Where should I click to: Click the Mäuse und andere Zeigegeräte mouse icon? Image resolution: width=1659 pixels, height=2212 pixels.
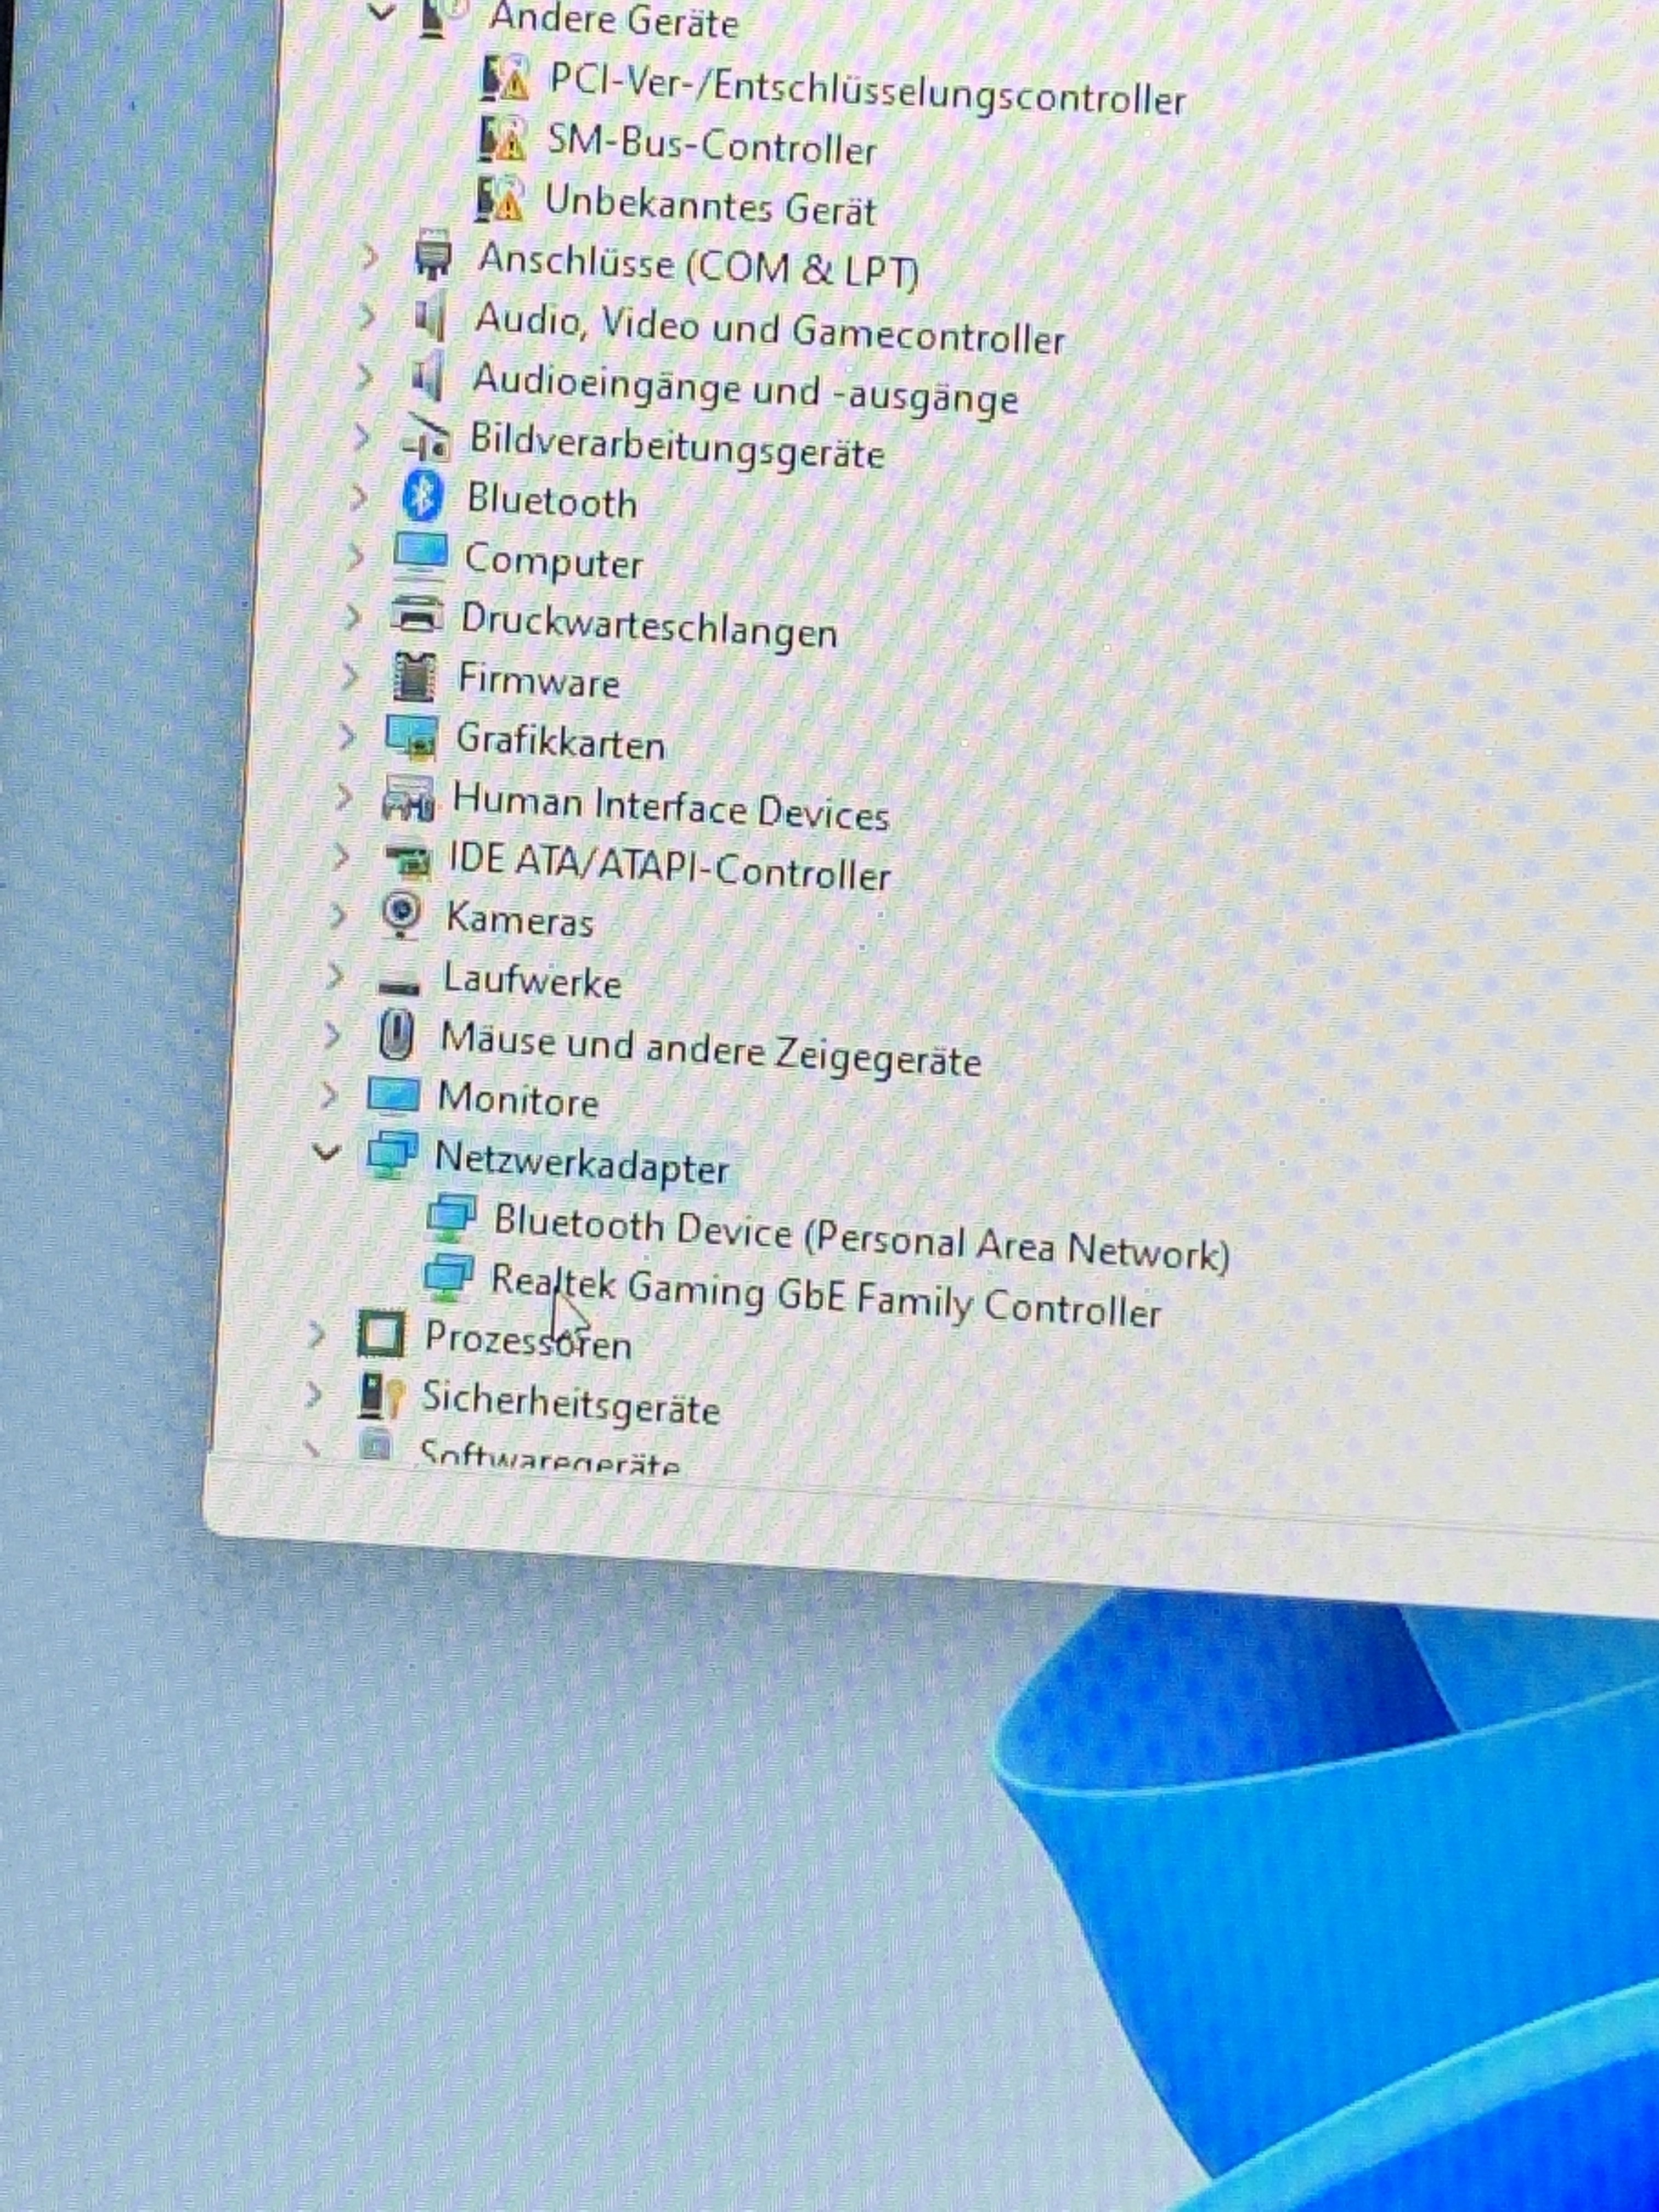(397, 1034)
